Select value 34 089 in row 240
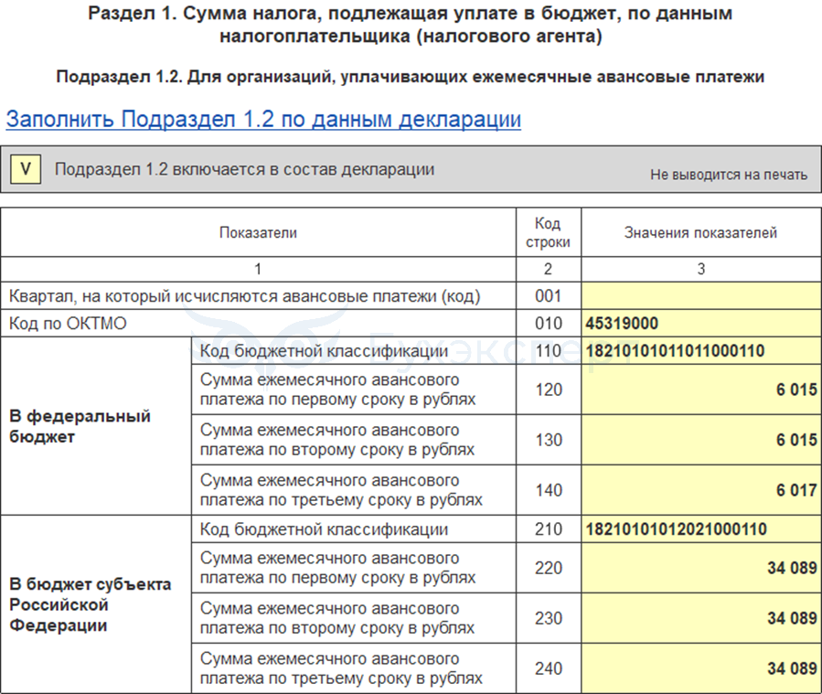Screen dimensions: 822x694 tap(792, 668)
